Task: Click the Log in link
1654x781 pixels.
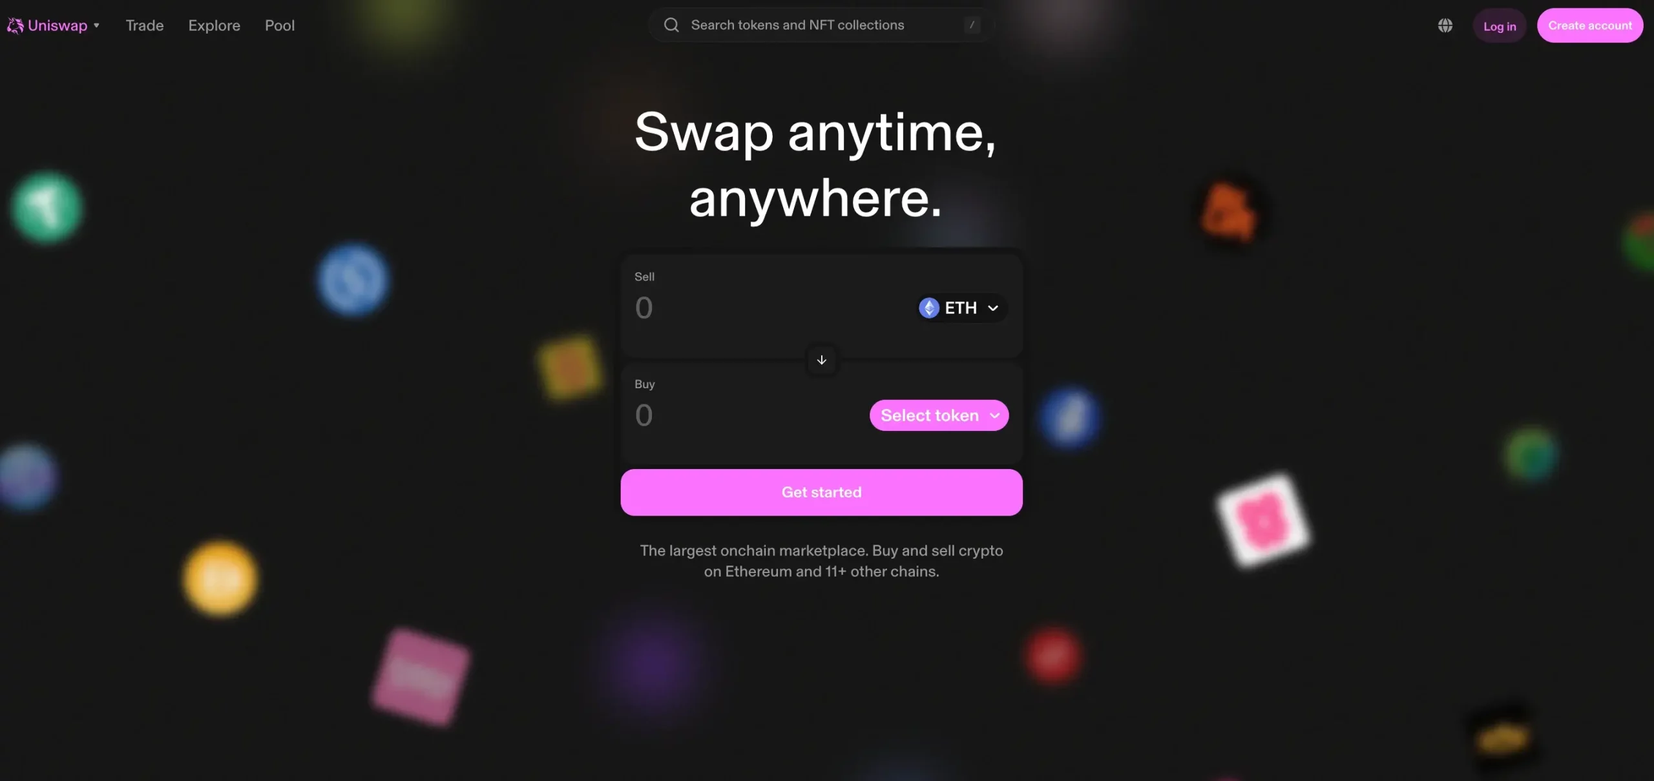Action: tap(1499, 25)
